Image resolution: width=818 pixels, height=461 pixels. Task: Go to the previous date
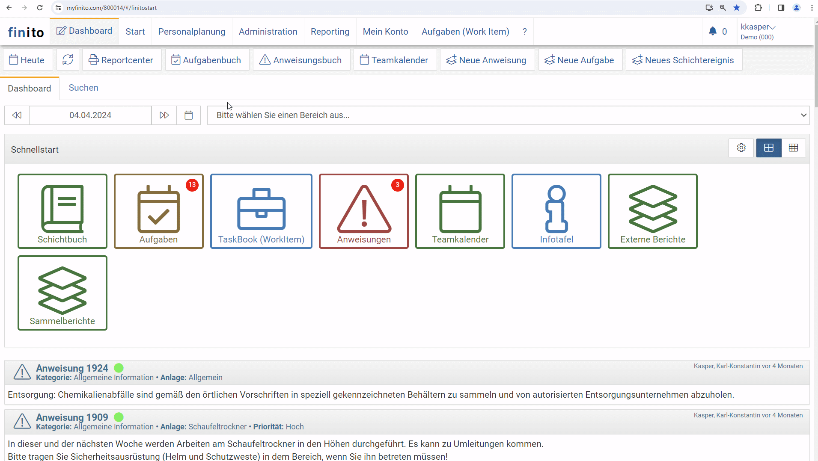tap(17, 115)
